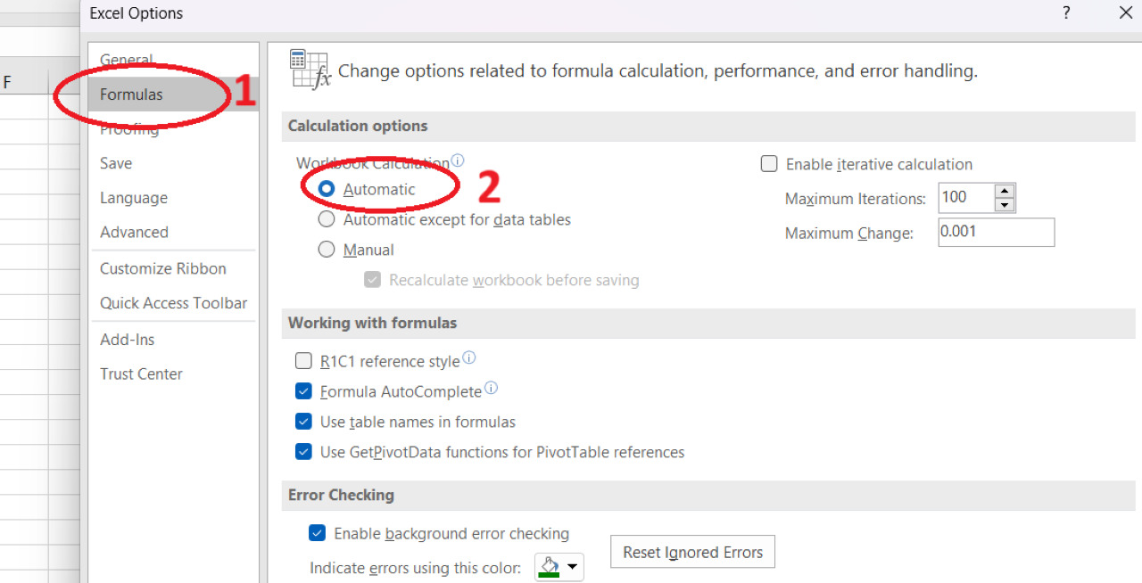Switch to the Customize Ribbon category
The width and height of the screenshot is (1142, 583).
(x=162, y=268)
